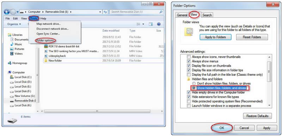Image resolution: width=282 pixels, height=137 pixels.
Task: Expand the chevron after Computer in path
Action: tap(43, 12)
